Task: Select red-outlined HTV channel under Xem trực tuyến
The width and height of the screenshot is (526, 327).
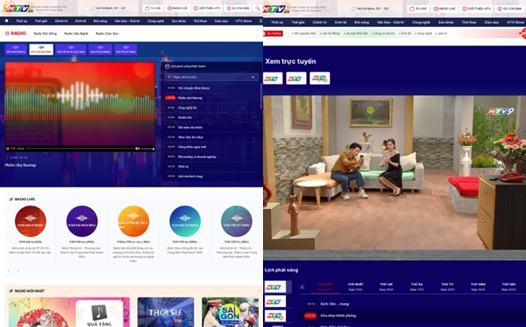Action: (273, 79)
